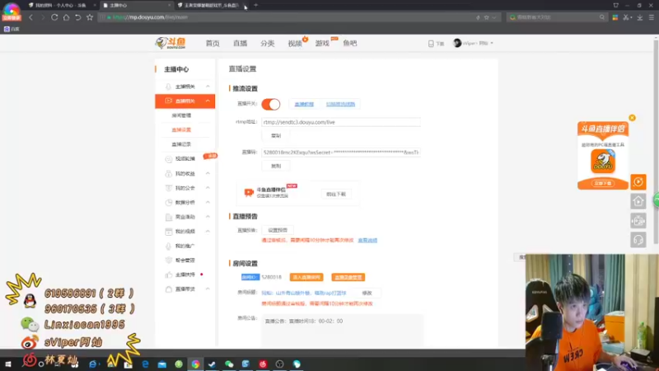Open the Mail app from the taskbar

pos(161,364)
